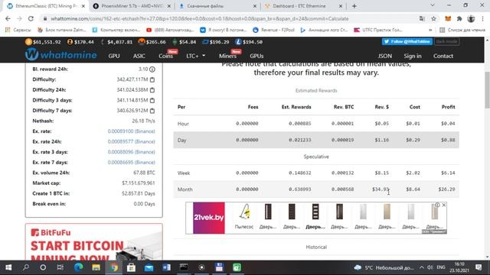This screenshot has width=490, height=275.
Task: Open Ex. rate 3 days Binance link
Action: point(131,152)
